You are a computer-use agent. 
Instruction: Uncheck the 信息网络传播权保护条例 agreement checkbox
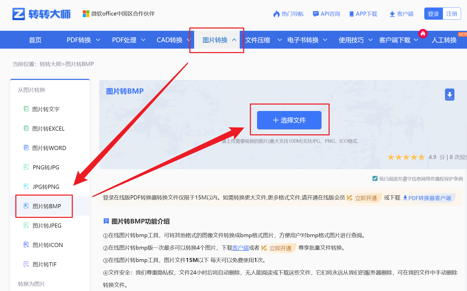point(375,178)
